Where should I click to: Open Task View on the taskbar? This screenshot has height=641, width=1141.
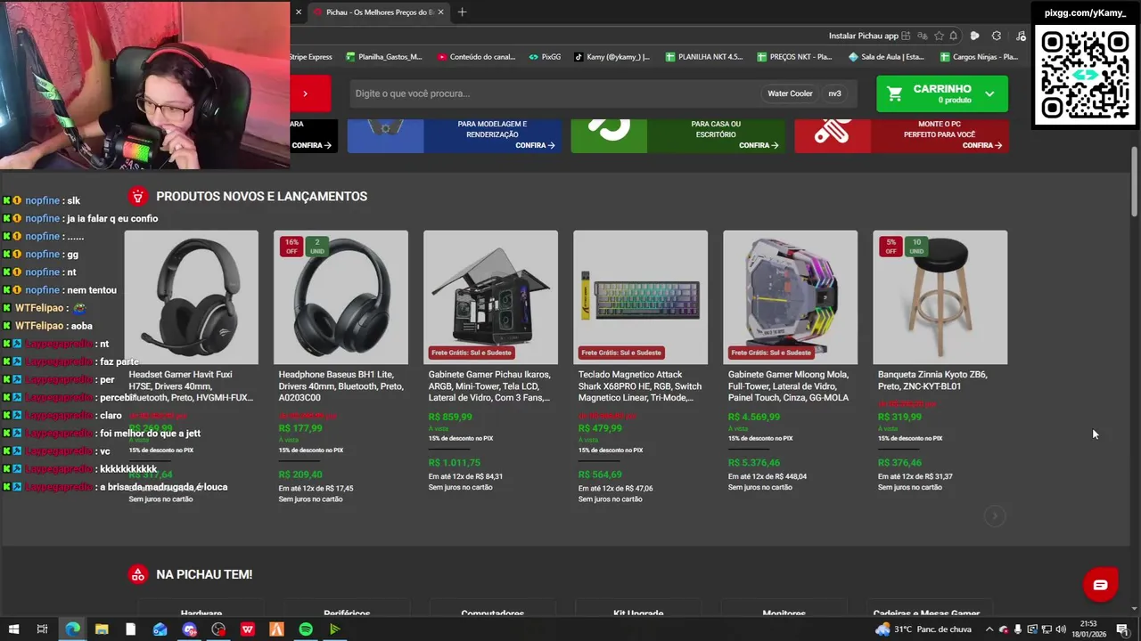click(x=42, y=629)
